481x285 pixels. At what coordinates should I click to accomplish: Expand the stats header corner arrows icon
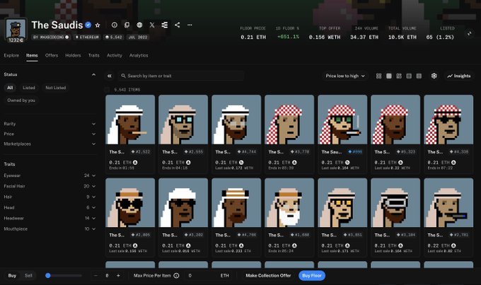(470, 34)
